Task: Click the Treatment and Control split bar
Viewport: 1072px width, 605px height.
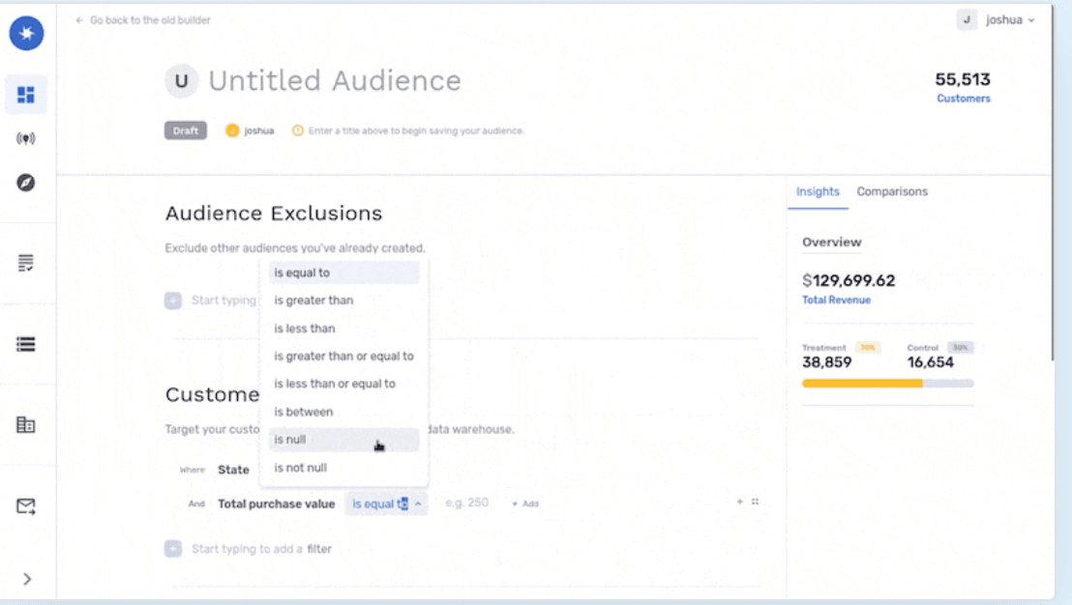Action: (x=887, y=383)
